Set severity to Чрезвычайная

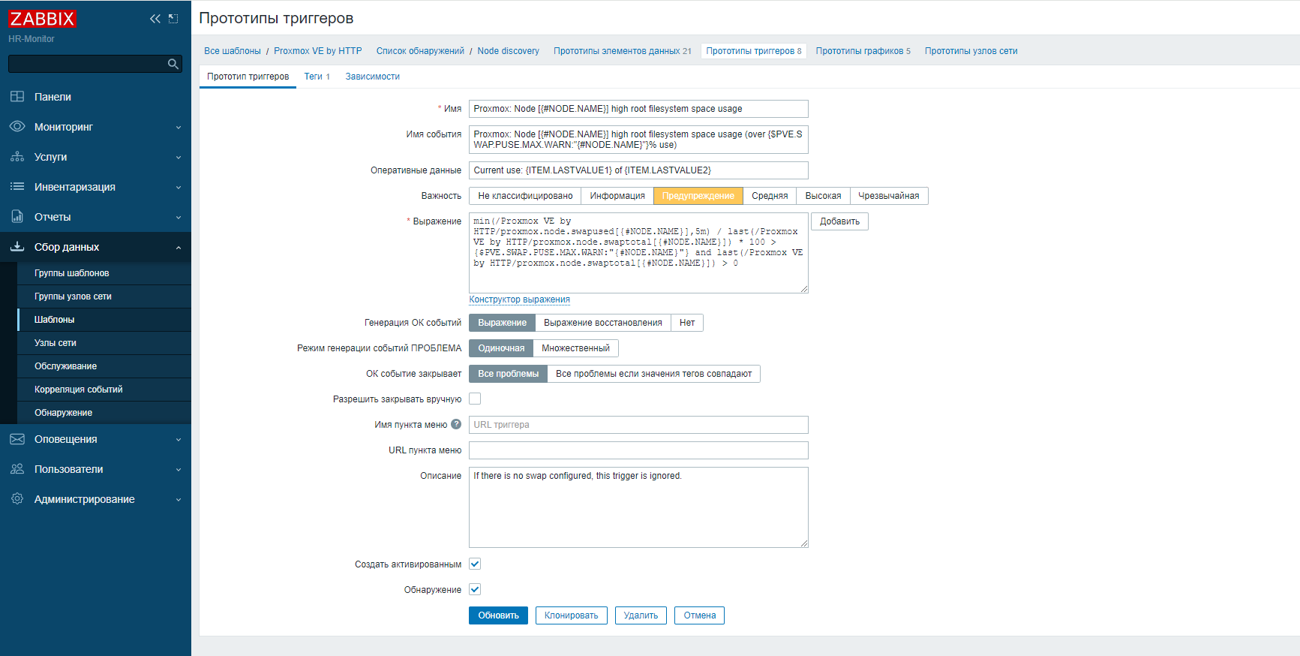889,196
